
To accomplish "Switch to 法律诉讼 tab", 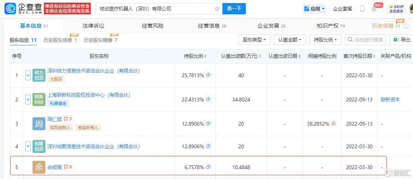I will (x=93, y=26).
